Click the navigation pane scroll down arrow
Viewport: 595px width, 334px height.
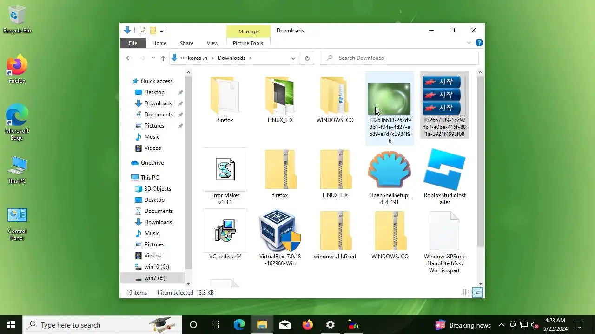[x=188, y=283]
